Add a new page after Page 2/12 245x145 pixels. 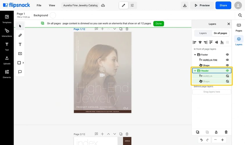point(102,134)
